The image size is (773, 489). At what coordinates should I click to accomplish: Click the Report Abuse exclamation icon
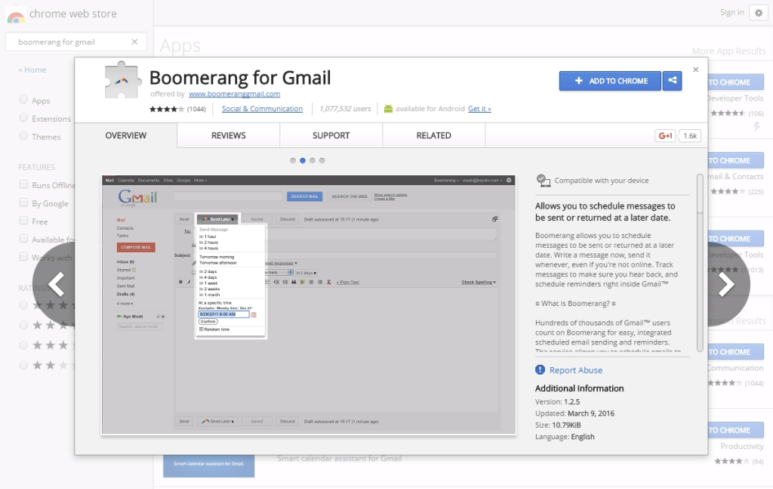pos(539,370)
